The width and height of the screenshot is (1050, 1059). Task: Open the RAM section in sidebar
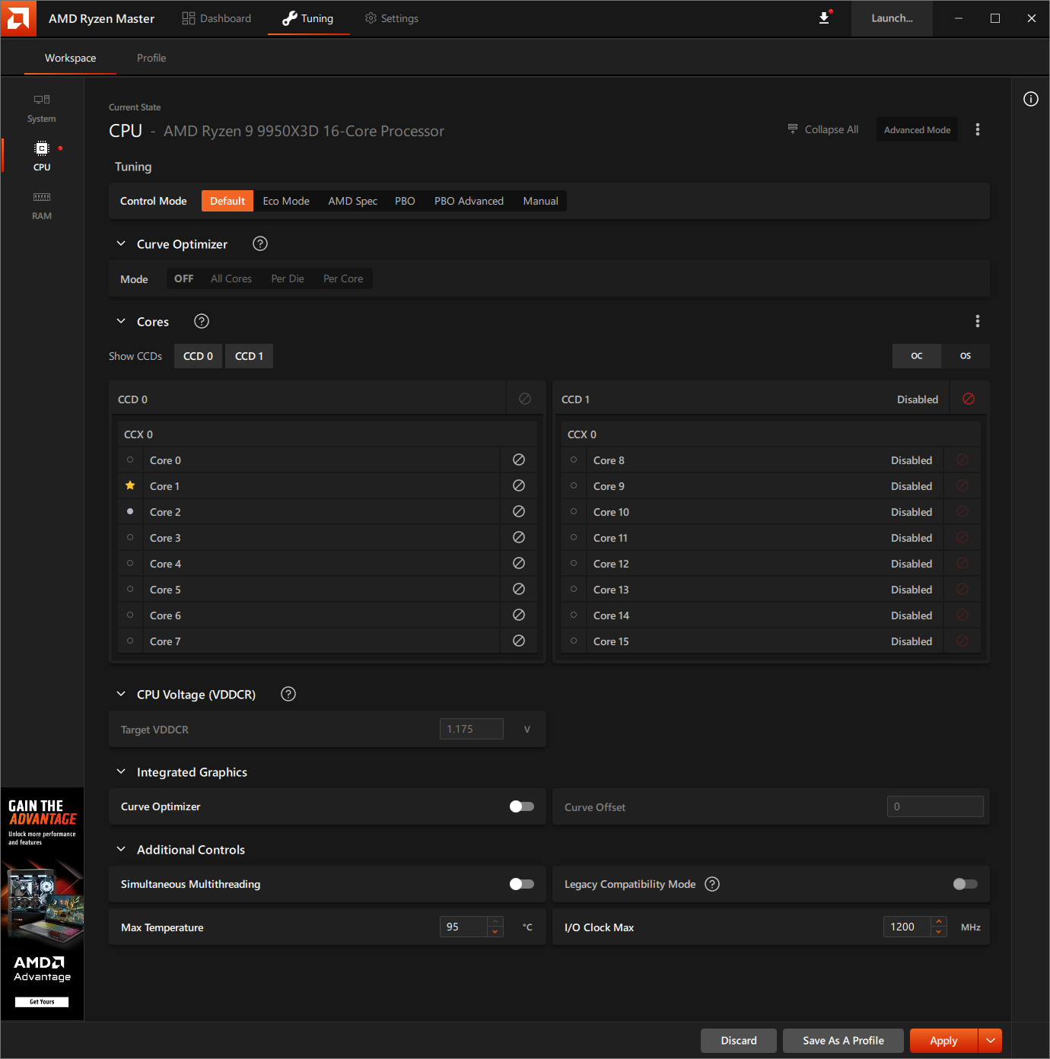[42, 205]
